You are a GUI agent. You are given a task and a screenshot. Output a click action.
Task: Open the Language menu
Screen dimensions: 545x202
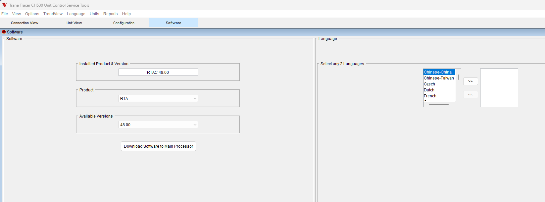(x=76, y=14)
